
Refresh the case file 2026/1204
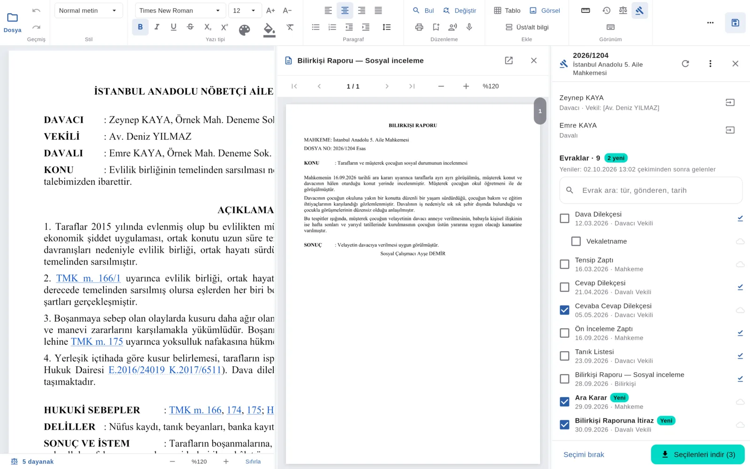[685, 64]
